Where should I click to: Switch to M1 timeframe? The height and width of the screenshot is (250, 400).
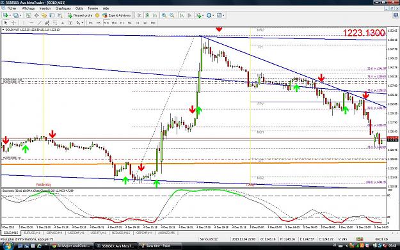click(x=91, y=23)
